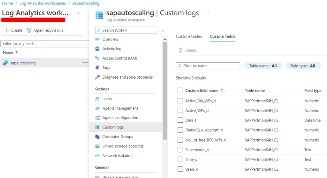Open the Table name : All filter
Screen dimensions: 327x178
coord(263,66)
